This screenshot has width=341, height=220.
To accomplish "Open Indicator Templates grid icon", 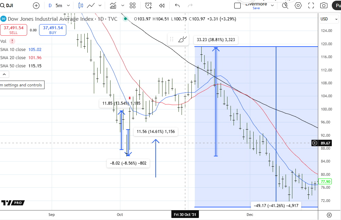I will coord(133,6).
